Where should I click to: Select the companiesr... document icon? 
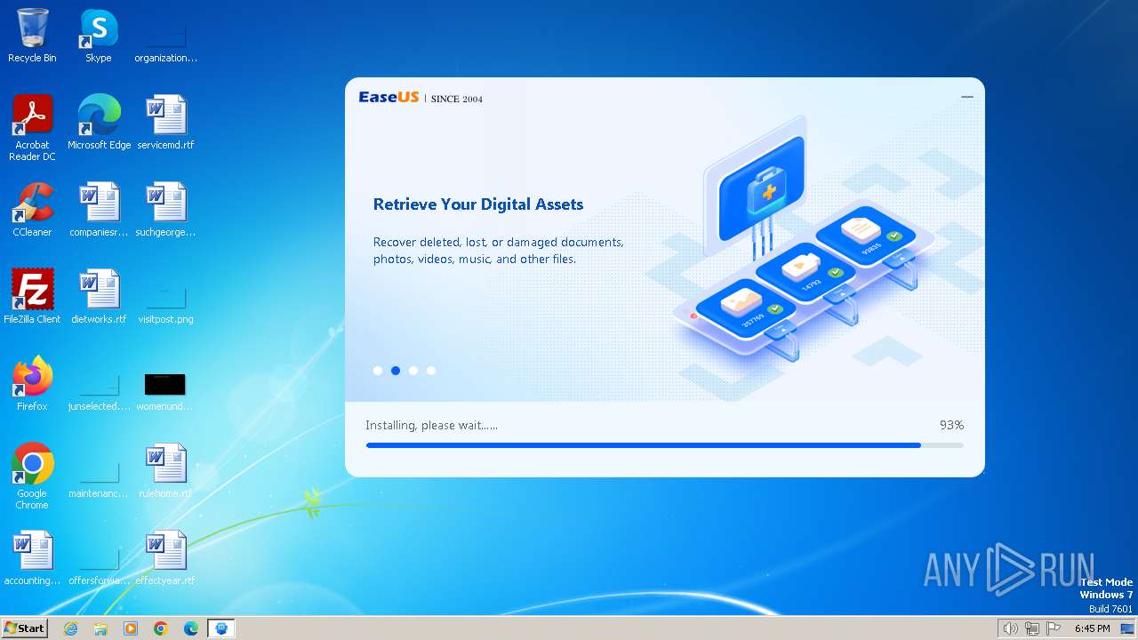click(99, 210)
